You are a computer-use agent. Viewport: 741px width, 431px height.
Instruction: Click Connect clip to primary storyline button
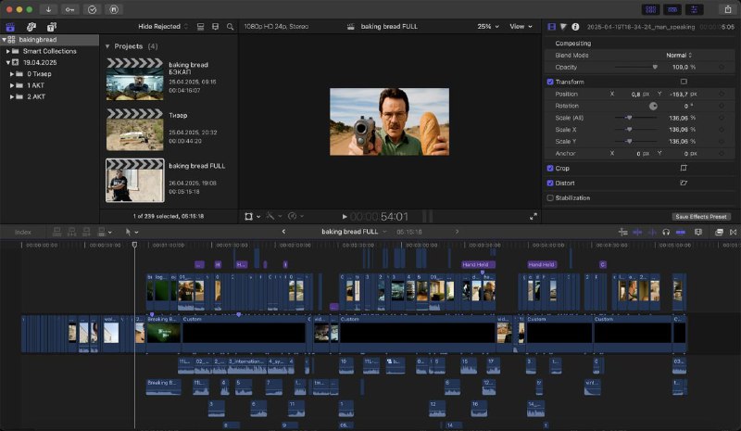[x=57, y=232]
